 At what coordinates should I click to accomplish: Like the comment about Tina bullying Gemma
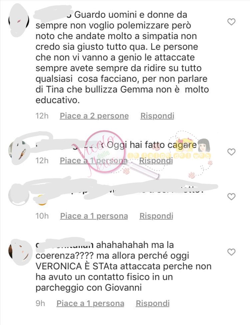tap(231, 22)
